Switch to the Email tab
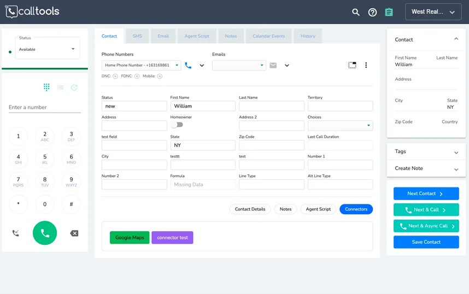The width and height of the screenshot is (469, 294). (x=163, y=36)
